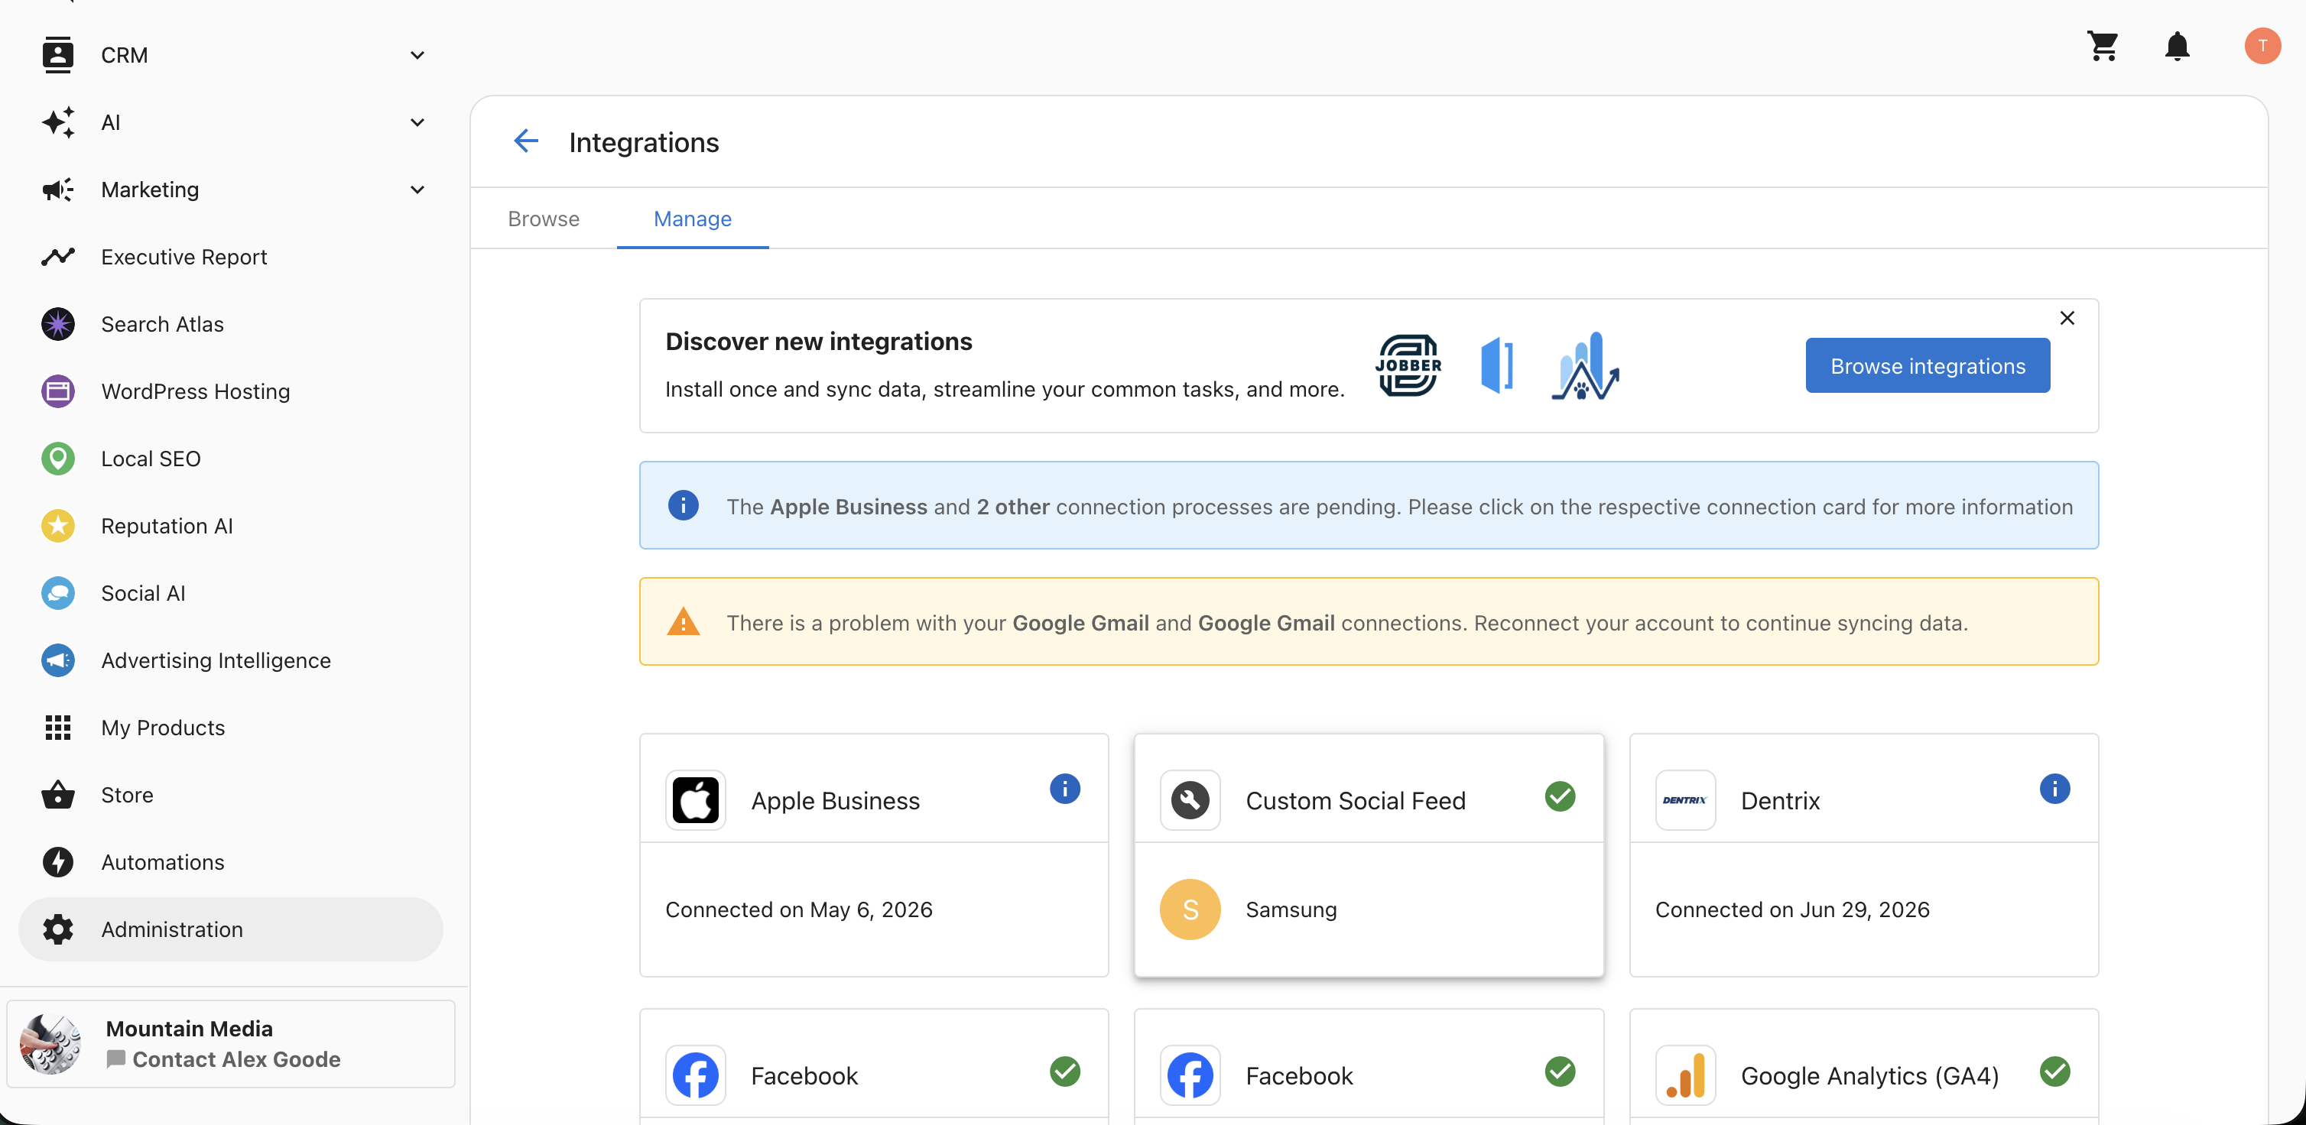The width and height of the screenshot is (2306, 1125).
Task: Click the AI sparkles icon
Action: pos(58,122)
